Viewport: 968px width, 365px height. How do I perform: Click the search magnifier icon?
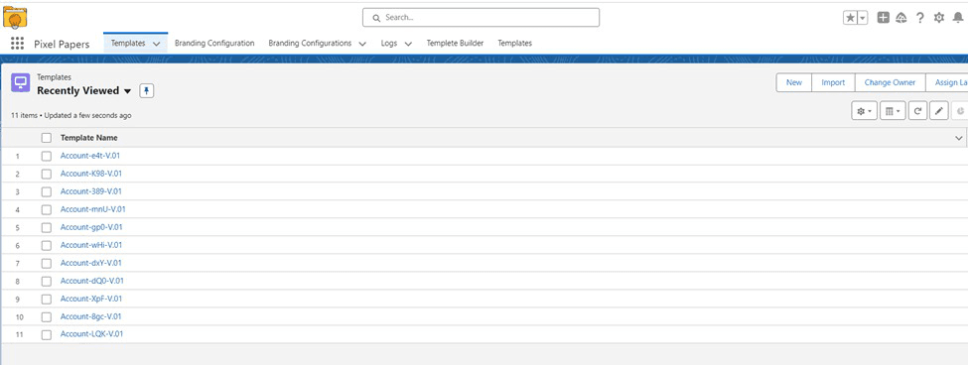tap(376, 18)
